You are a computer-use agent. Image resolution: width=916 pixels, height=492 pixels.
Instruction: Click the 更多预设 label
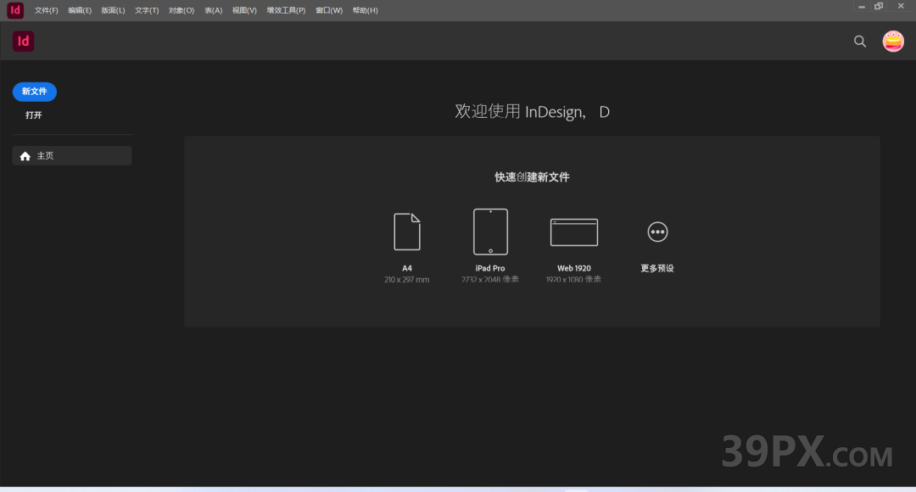[x=657, y=268]
